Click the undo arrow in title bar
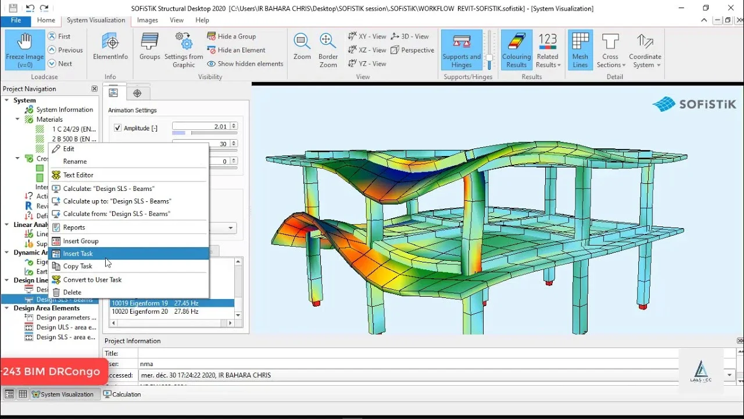 point(30,8)
